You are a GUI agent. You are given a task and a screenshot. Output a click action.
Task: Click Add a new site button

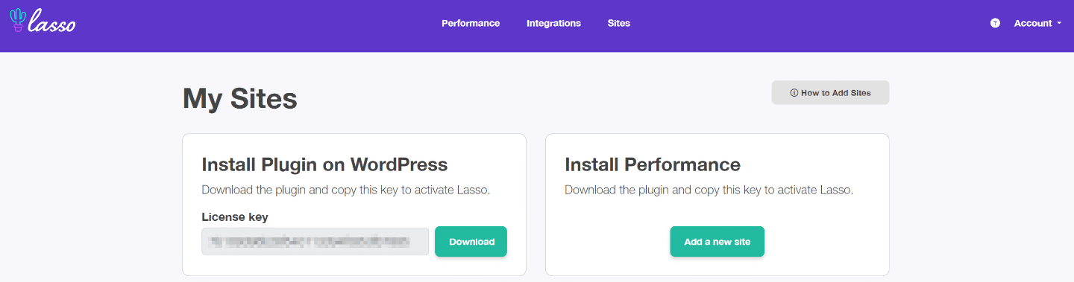717,241
